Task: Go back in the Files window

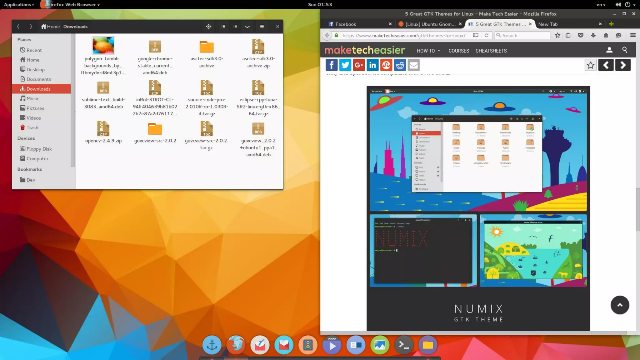Action: (x=18, y=27)
